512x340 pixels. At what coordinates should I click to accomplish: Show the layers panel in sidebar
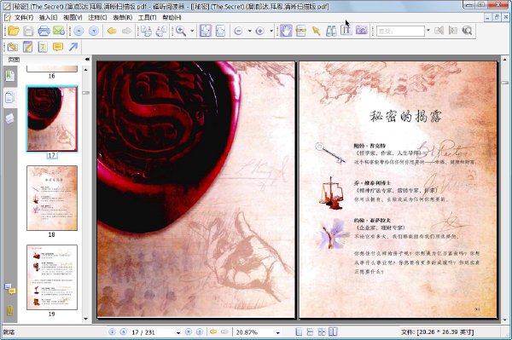pyautogui.click(x=9, y=118)
